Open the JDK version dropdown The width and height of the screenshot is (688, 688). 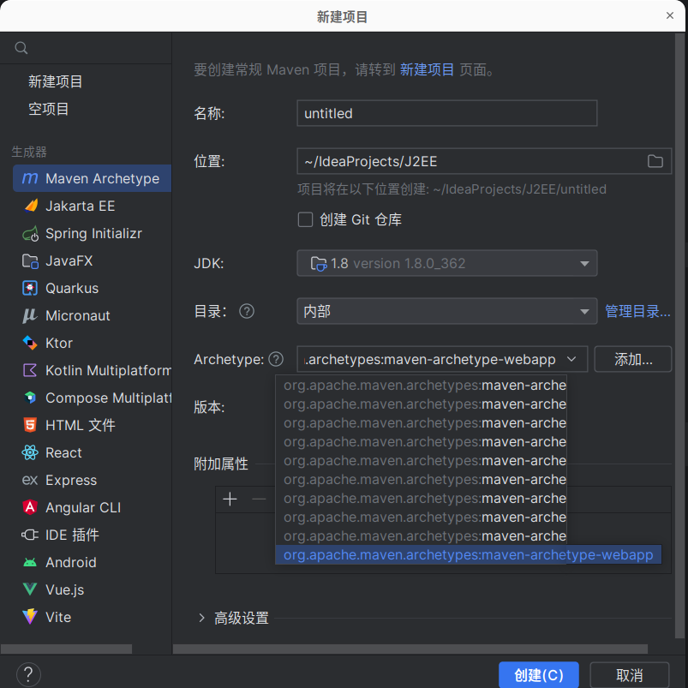click(446, 263)
